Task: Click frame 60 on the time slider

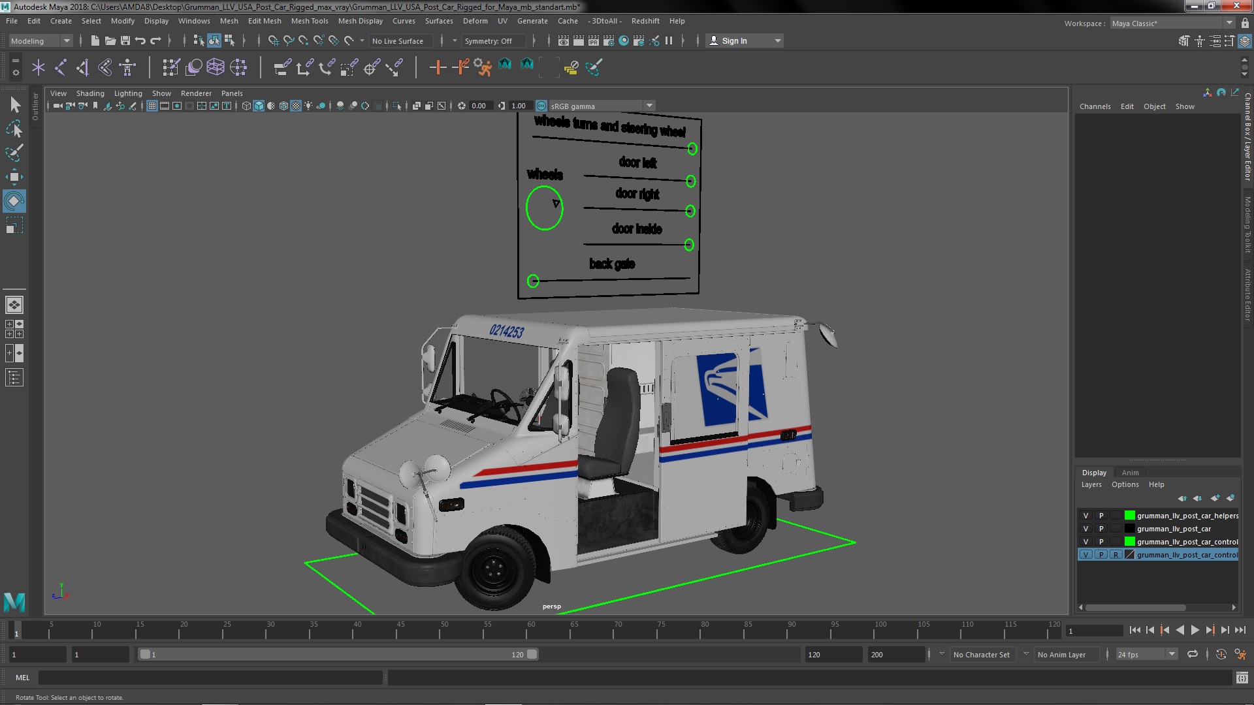Action: pos(531,630)
